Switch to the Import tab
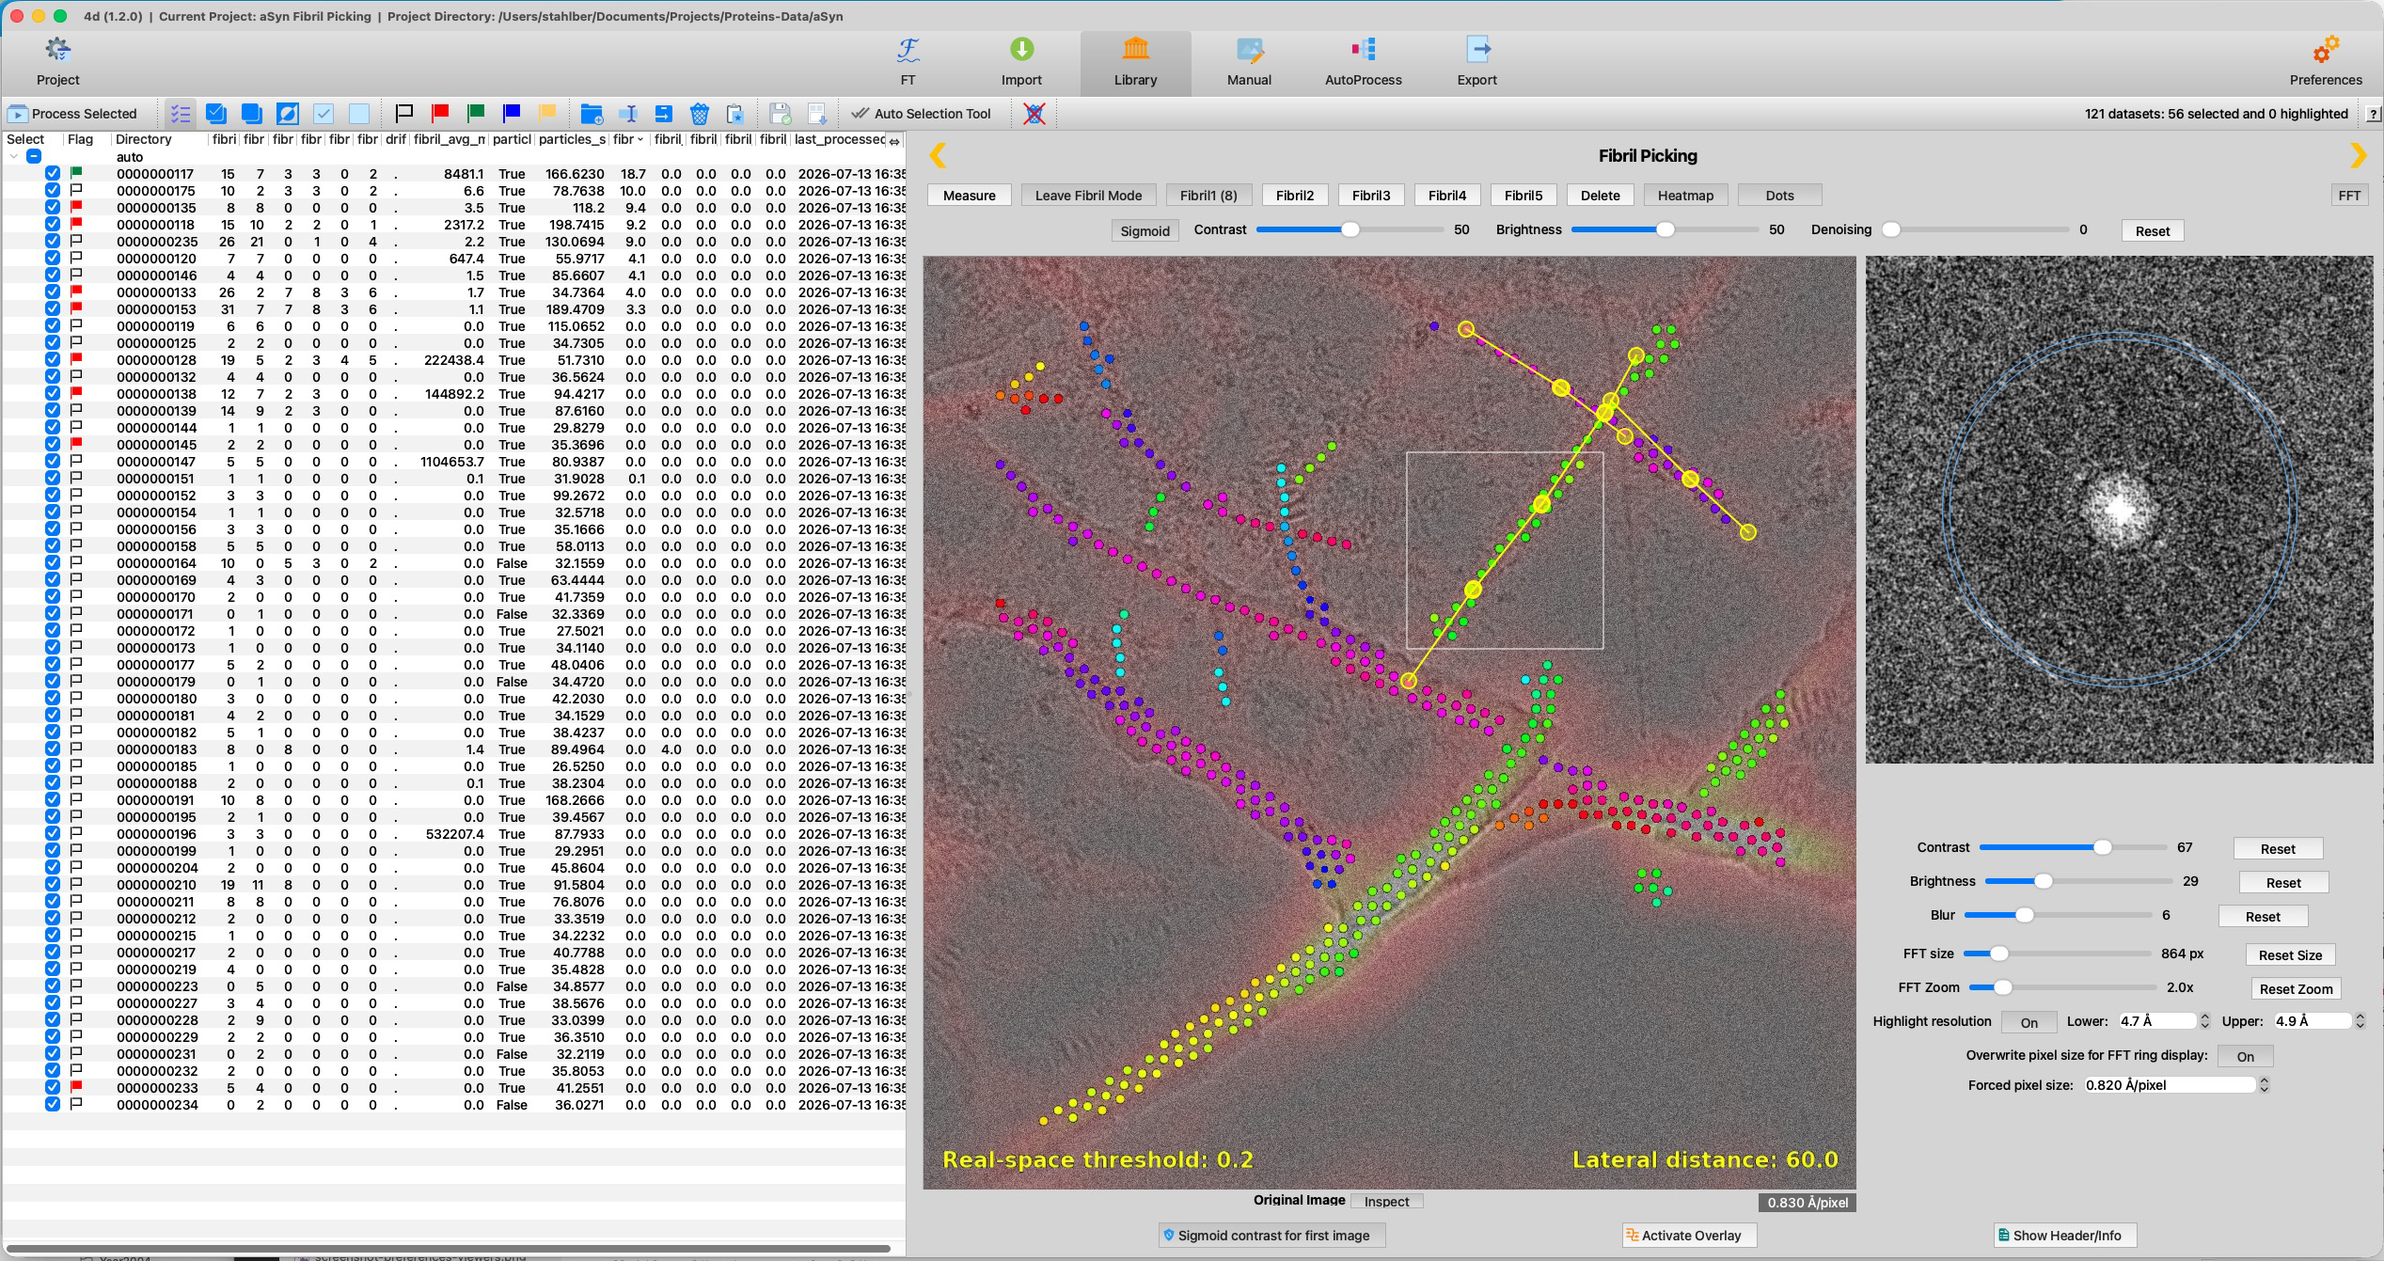The width and height of the screenshot is (2384, 1261). pyautogui.click(x=1021, y=62)
